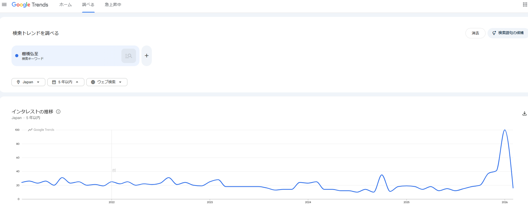This screenshot has width=528, height=208.
Task: Click the 消去 clear button
Action: pyautogui.click(x=475, y=33)
